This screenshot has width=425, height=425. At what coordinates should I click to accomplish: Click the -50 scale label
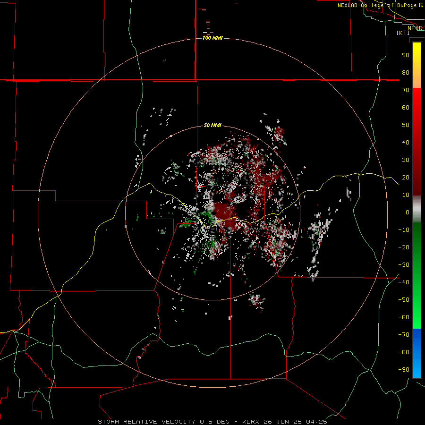click(404, 299)
